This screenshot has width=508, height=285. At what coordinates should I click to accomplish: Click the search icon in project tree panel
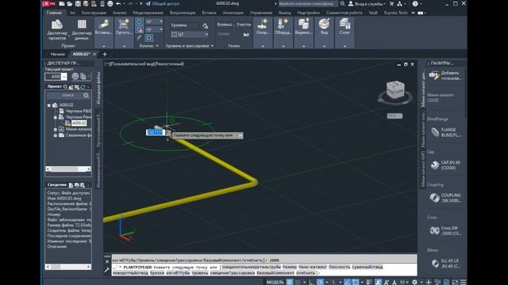pyautogui.click(x=86, y=95)
